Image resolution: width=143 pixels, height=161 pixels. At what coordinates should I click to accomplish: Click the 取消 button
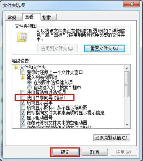95,152
